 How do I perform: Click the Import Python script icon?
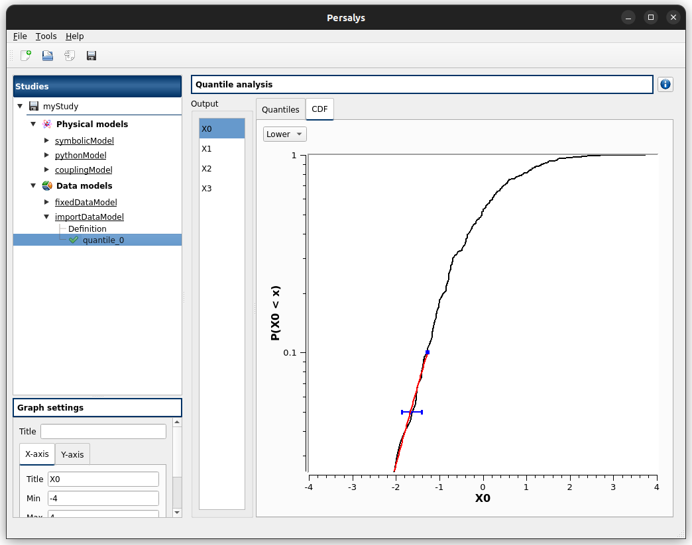pos(70,56)
